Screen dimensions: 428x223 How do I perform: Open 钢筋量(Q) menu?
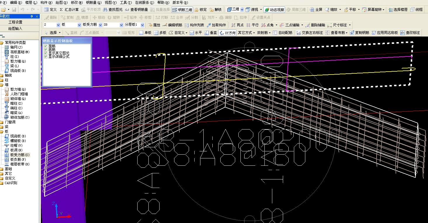(94, 2)
